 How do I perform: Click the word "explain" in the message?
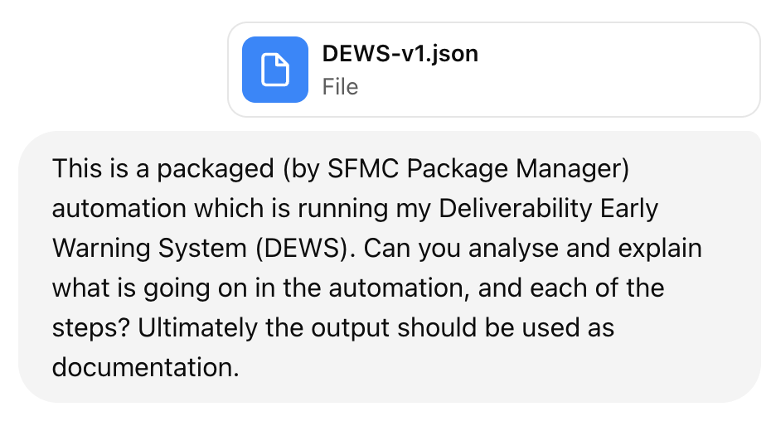659,249
